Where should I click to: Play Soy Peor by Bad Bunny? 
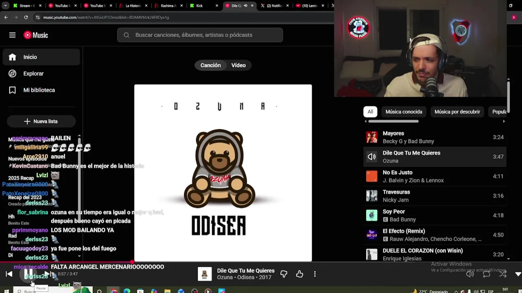(x=435, y=215)
